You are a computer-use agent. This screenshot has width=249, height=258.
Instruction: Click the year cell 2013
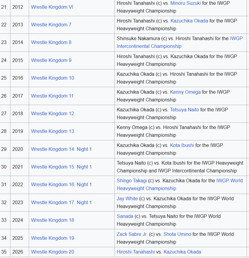coord(19,25)
